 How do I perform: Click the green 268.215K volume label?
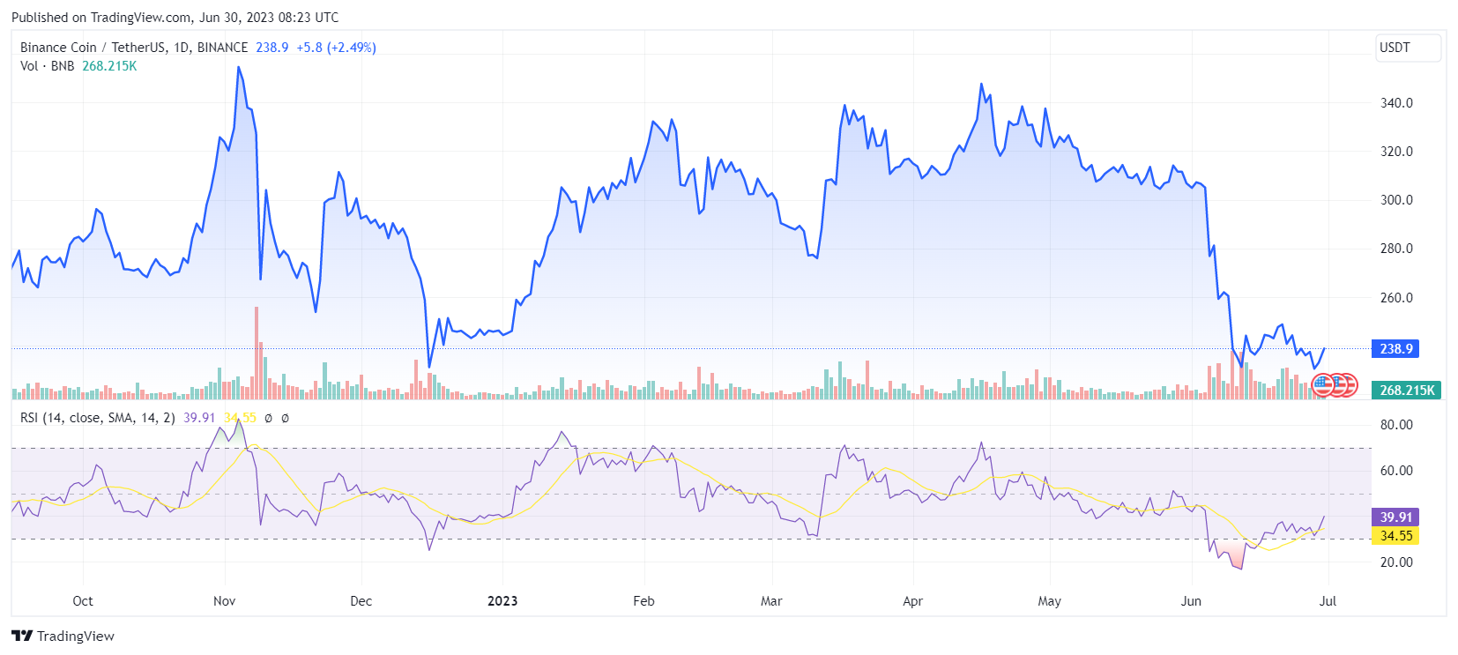1406,390
